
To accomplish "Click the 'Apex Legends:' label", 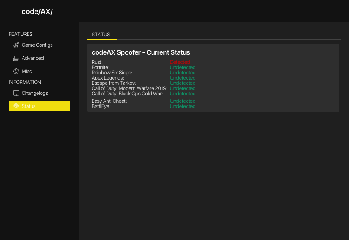I will click(x=108, y=78).
